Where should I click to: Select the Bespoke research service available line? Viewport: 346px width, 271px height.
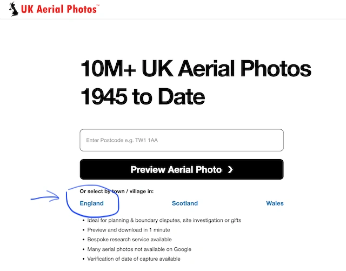click(x=129, y=240)
